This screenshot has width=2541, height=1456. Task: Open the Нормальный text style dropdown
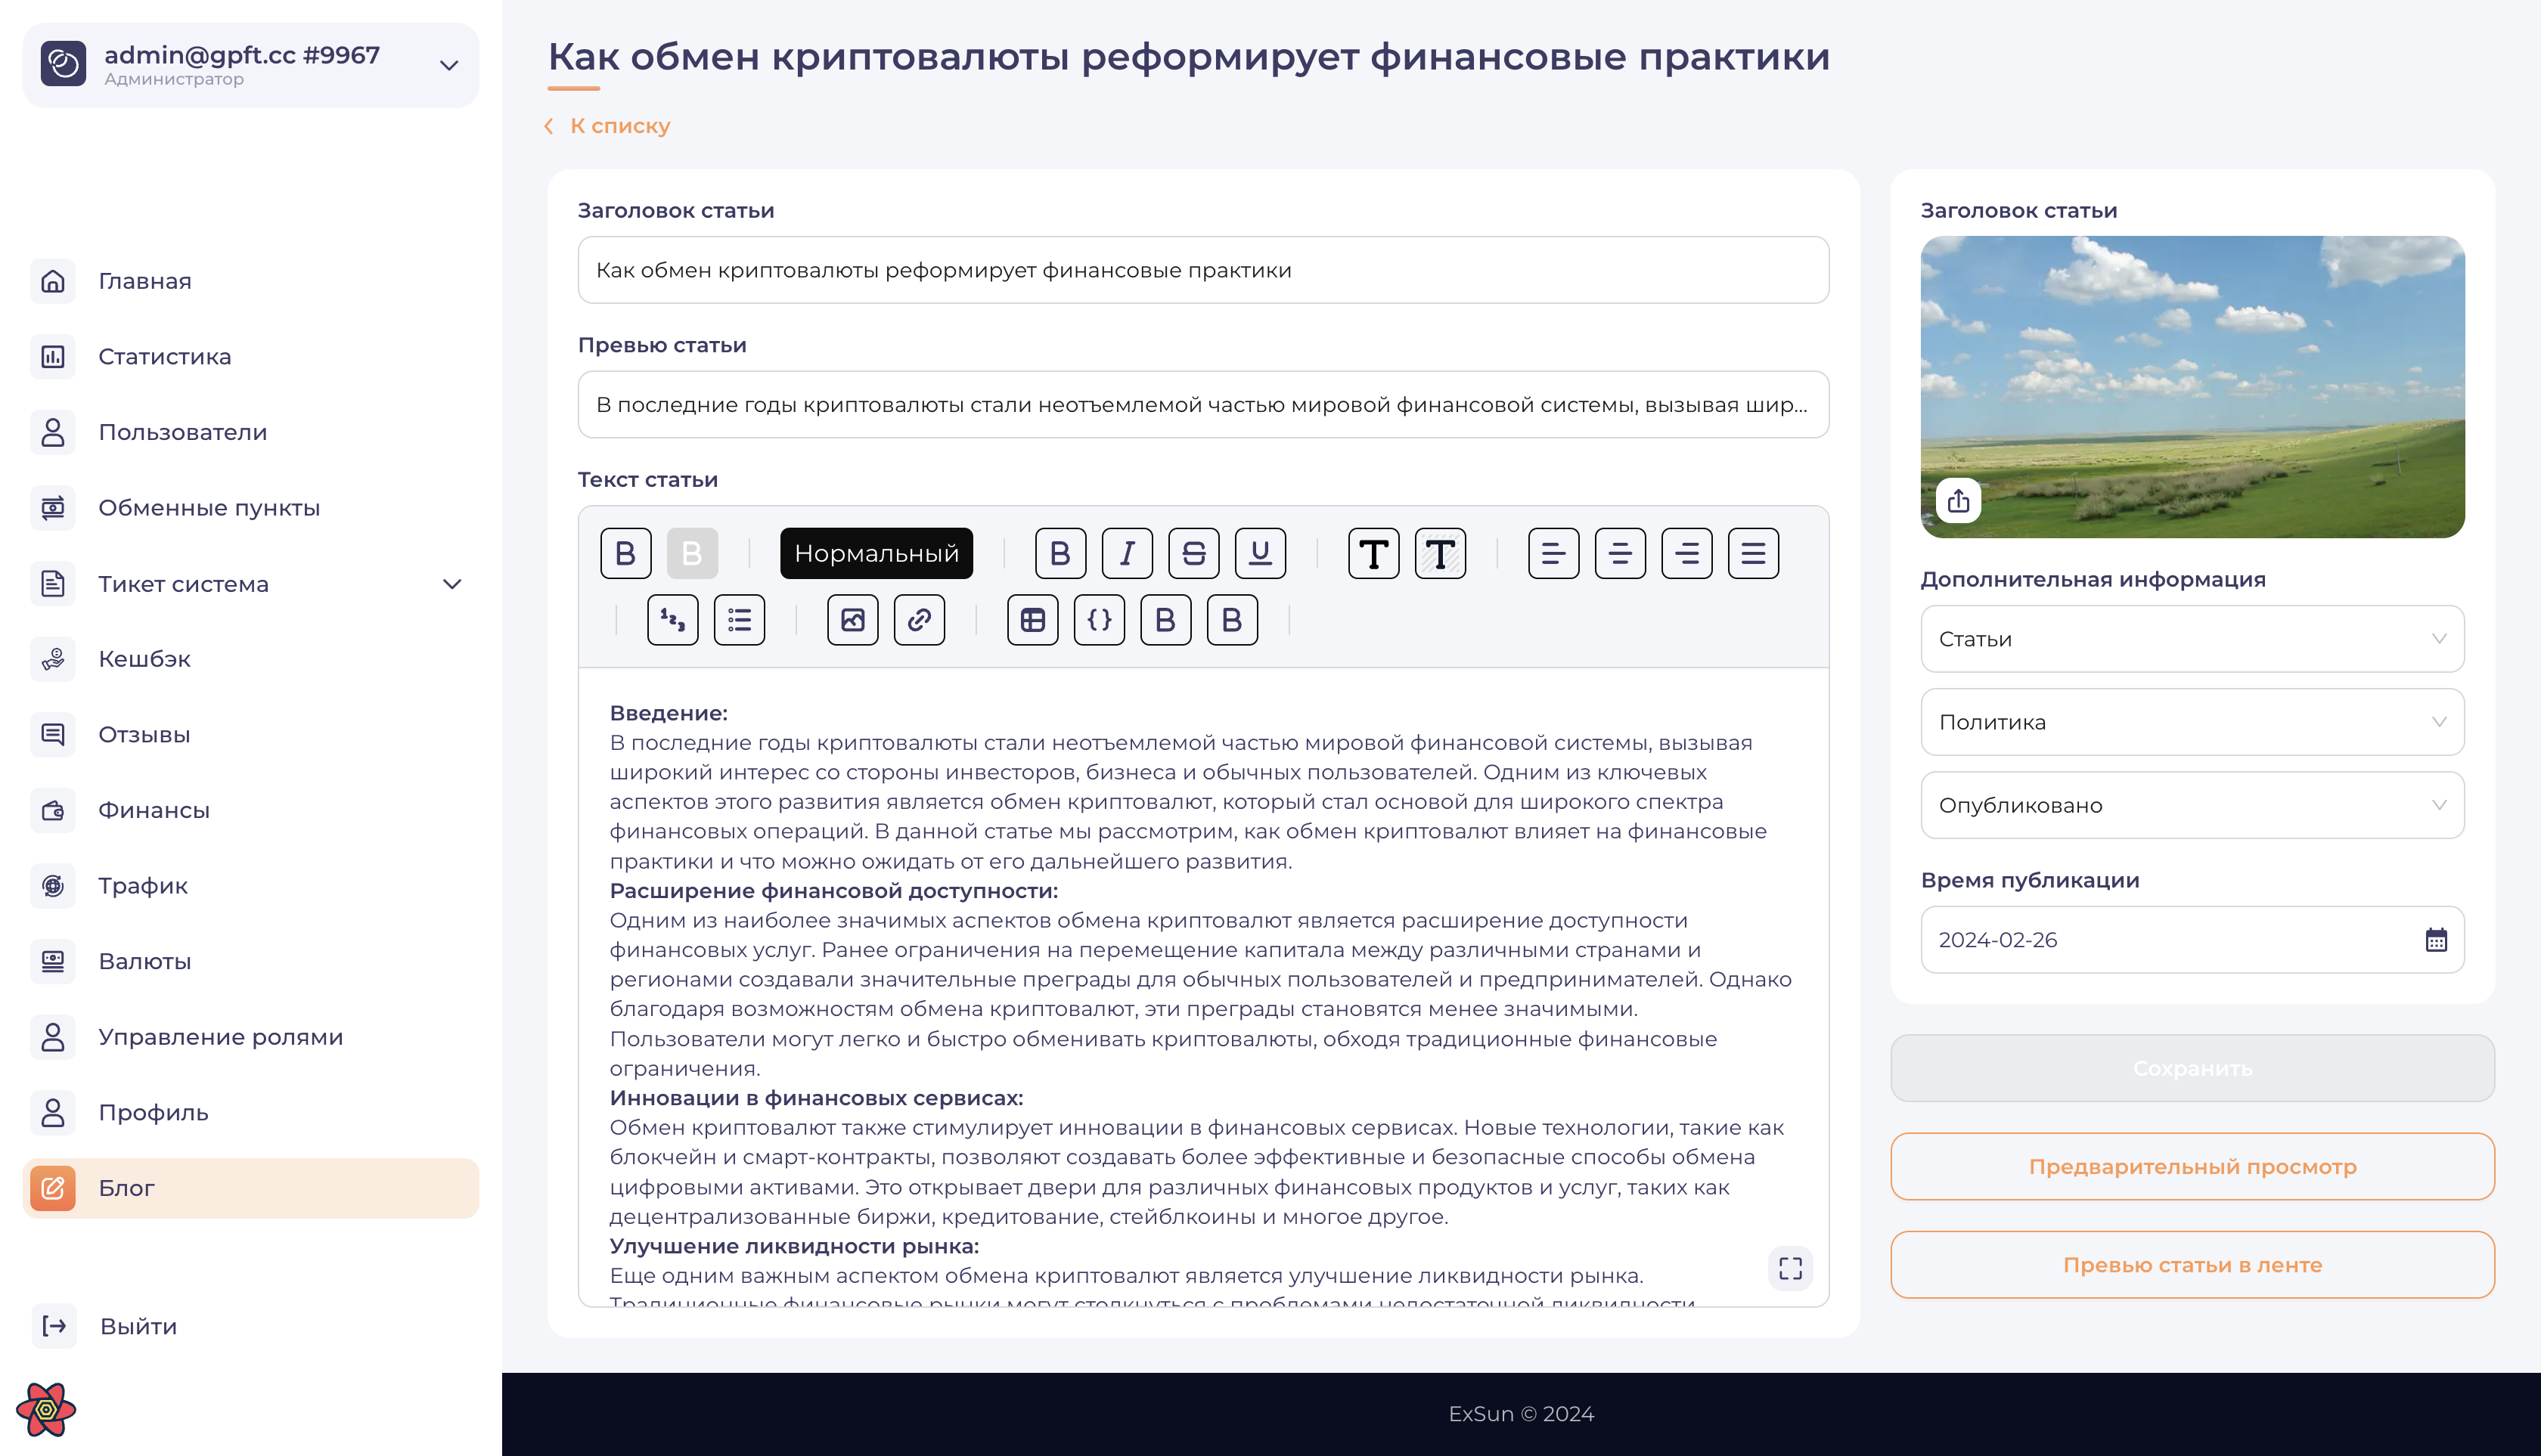click(876, 553)
